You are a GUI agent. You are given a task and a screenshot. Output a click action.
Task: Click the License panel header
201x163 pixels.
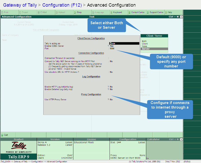click(91, 139)
